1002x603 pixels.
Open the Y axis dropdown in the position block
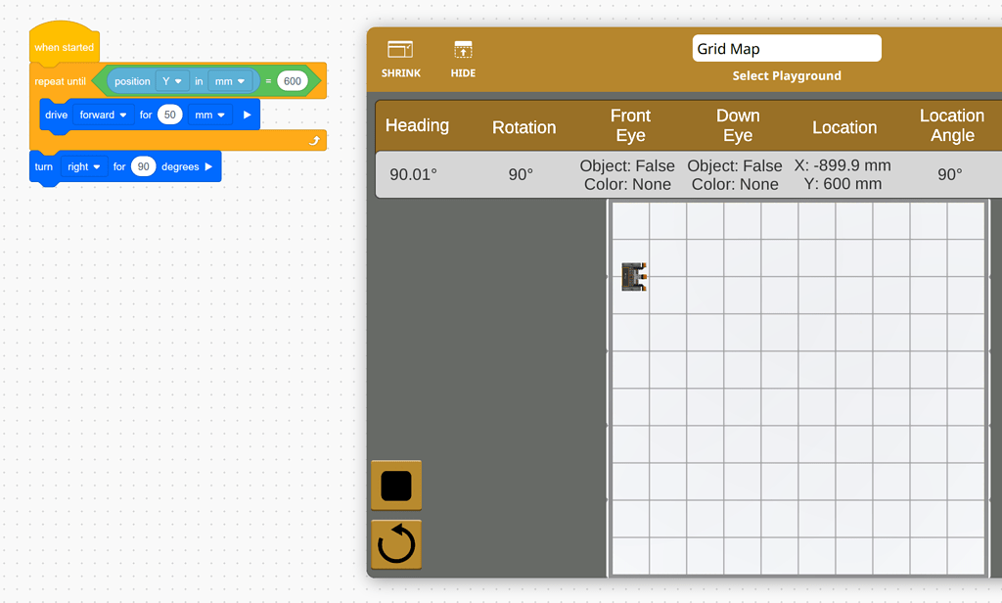point(171,81)
